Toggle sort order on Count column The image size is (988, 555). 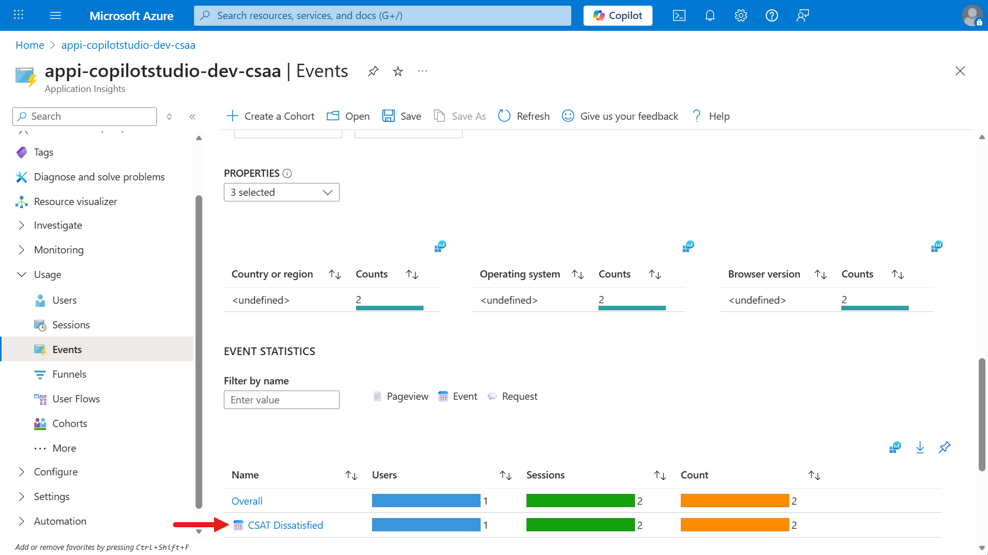(x=815, y=475)
